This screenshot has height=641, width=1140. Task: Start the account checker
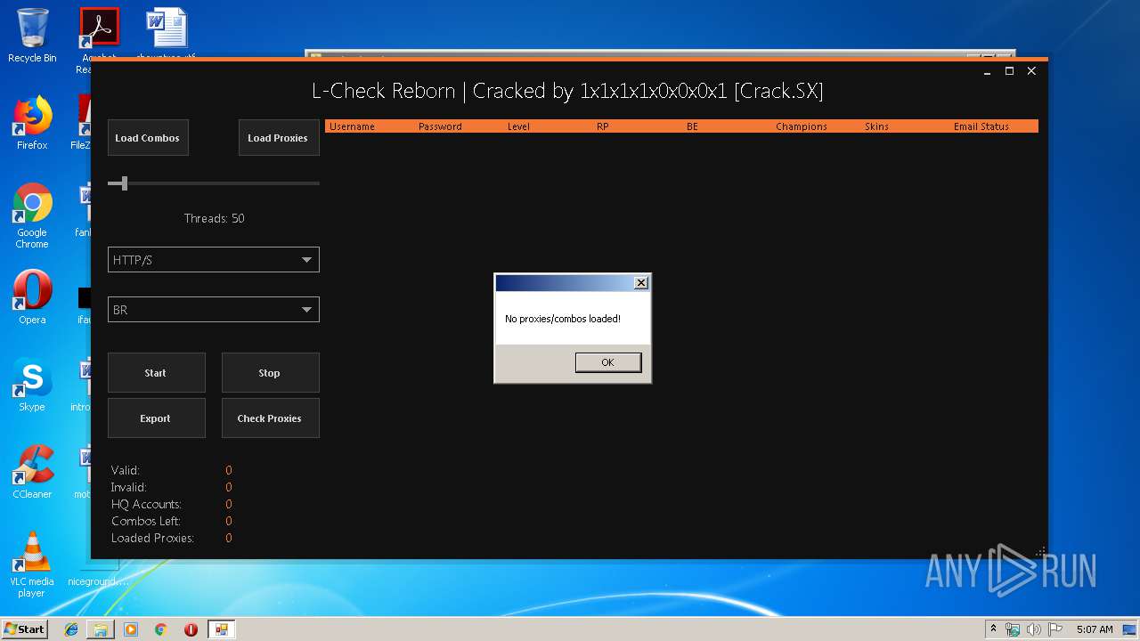pos(156,373)
